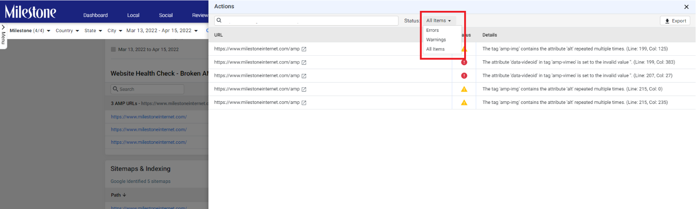Click the first milestoneinternet.com AMP URL
The width and height of the screenshot is (696, 209).
coord(149,117)
